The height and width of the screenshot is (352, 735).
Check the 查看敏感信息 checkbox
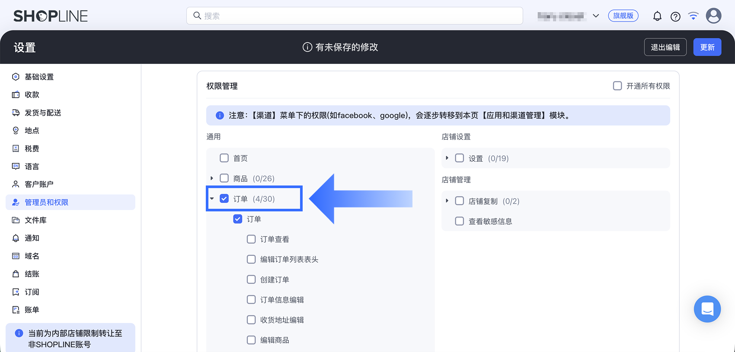pyautogui.click(x=460, y=221)
